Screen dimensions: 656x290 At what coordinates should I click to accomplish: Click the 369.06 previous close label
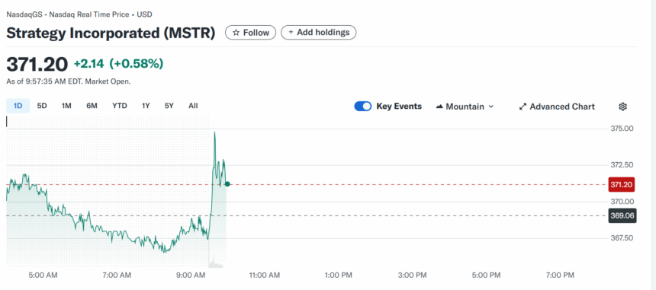(622, 215)
